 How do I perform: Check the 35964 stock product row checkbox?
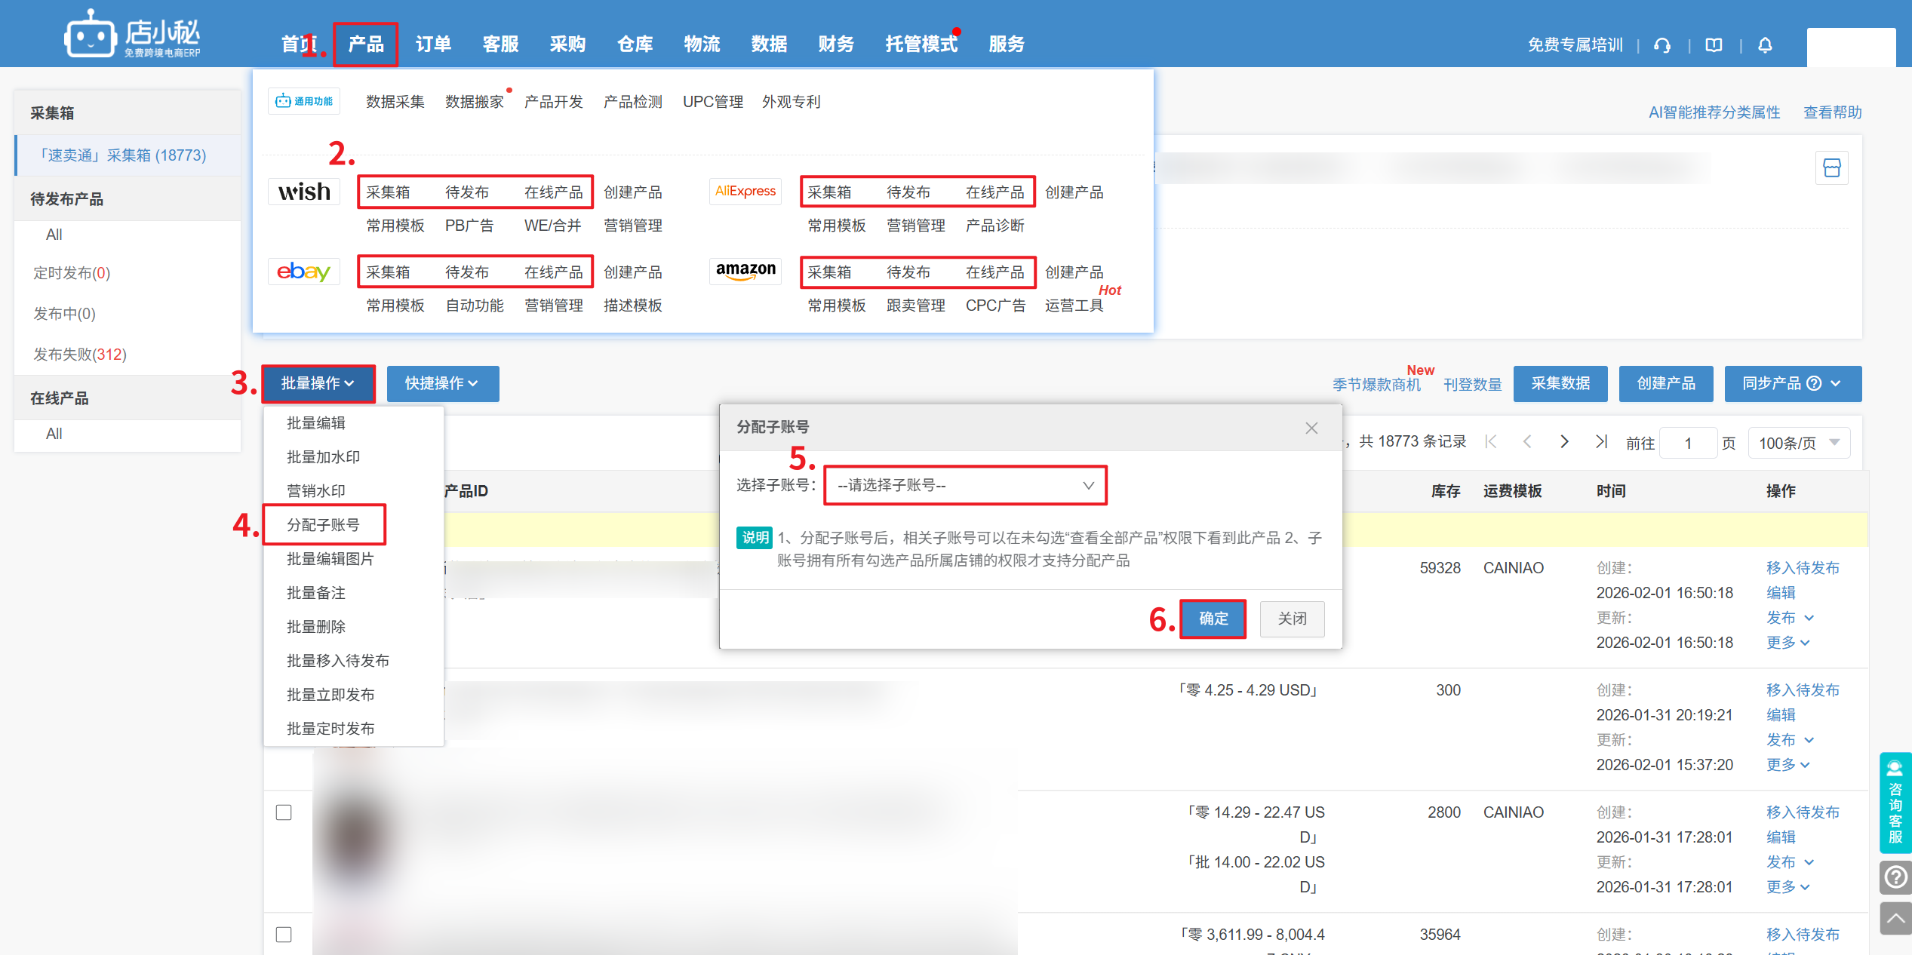[284, 935]
